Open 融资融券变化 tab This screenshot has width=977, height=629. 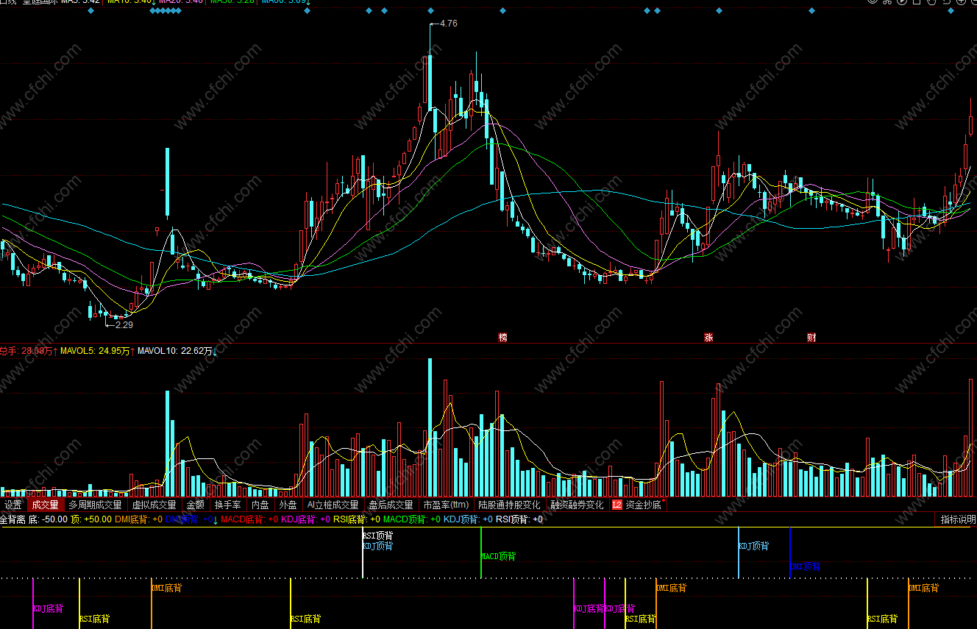577,505
